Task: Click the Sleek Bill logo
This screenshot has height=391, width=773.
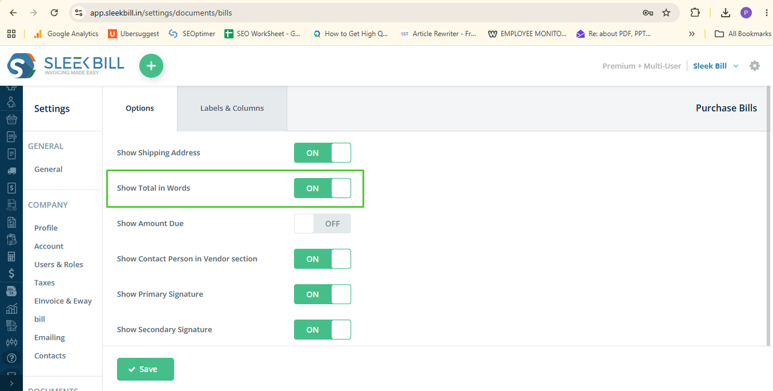Action: click(65, 66)
